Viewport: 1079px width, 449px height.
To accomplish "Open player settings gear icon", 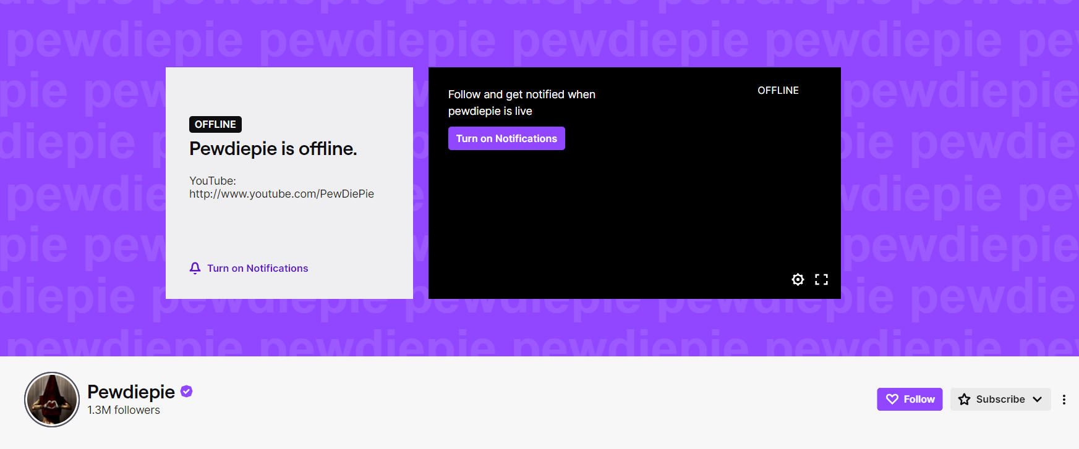I will pos(798,279).
